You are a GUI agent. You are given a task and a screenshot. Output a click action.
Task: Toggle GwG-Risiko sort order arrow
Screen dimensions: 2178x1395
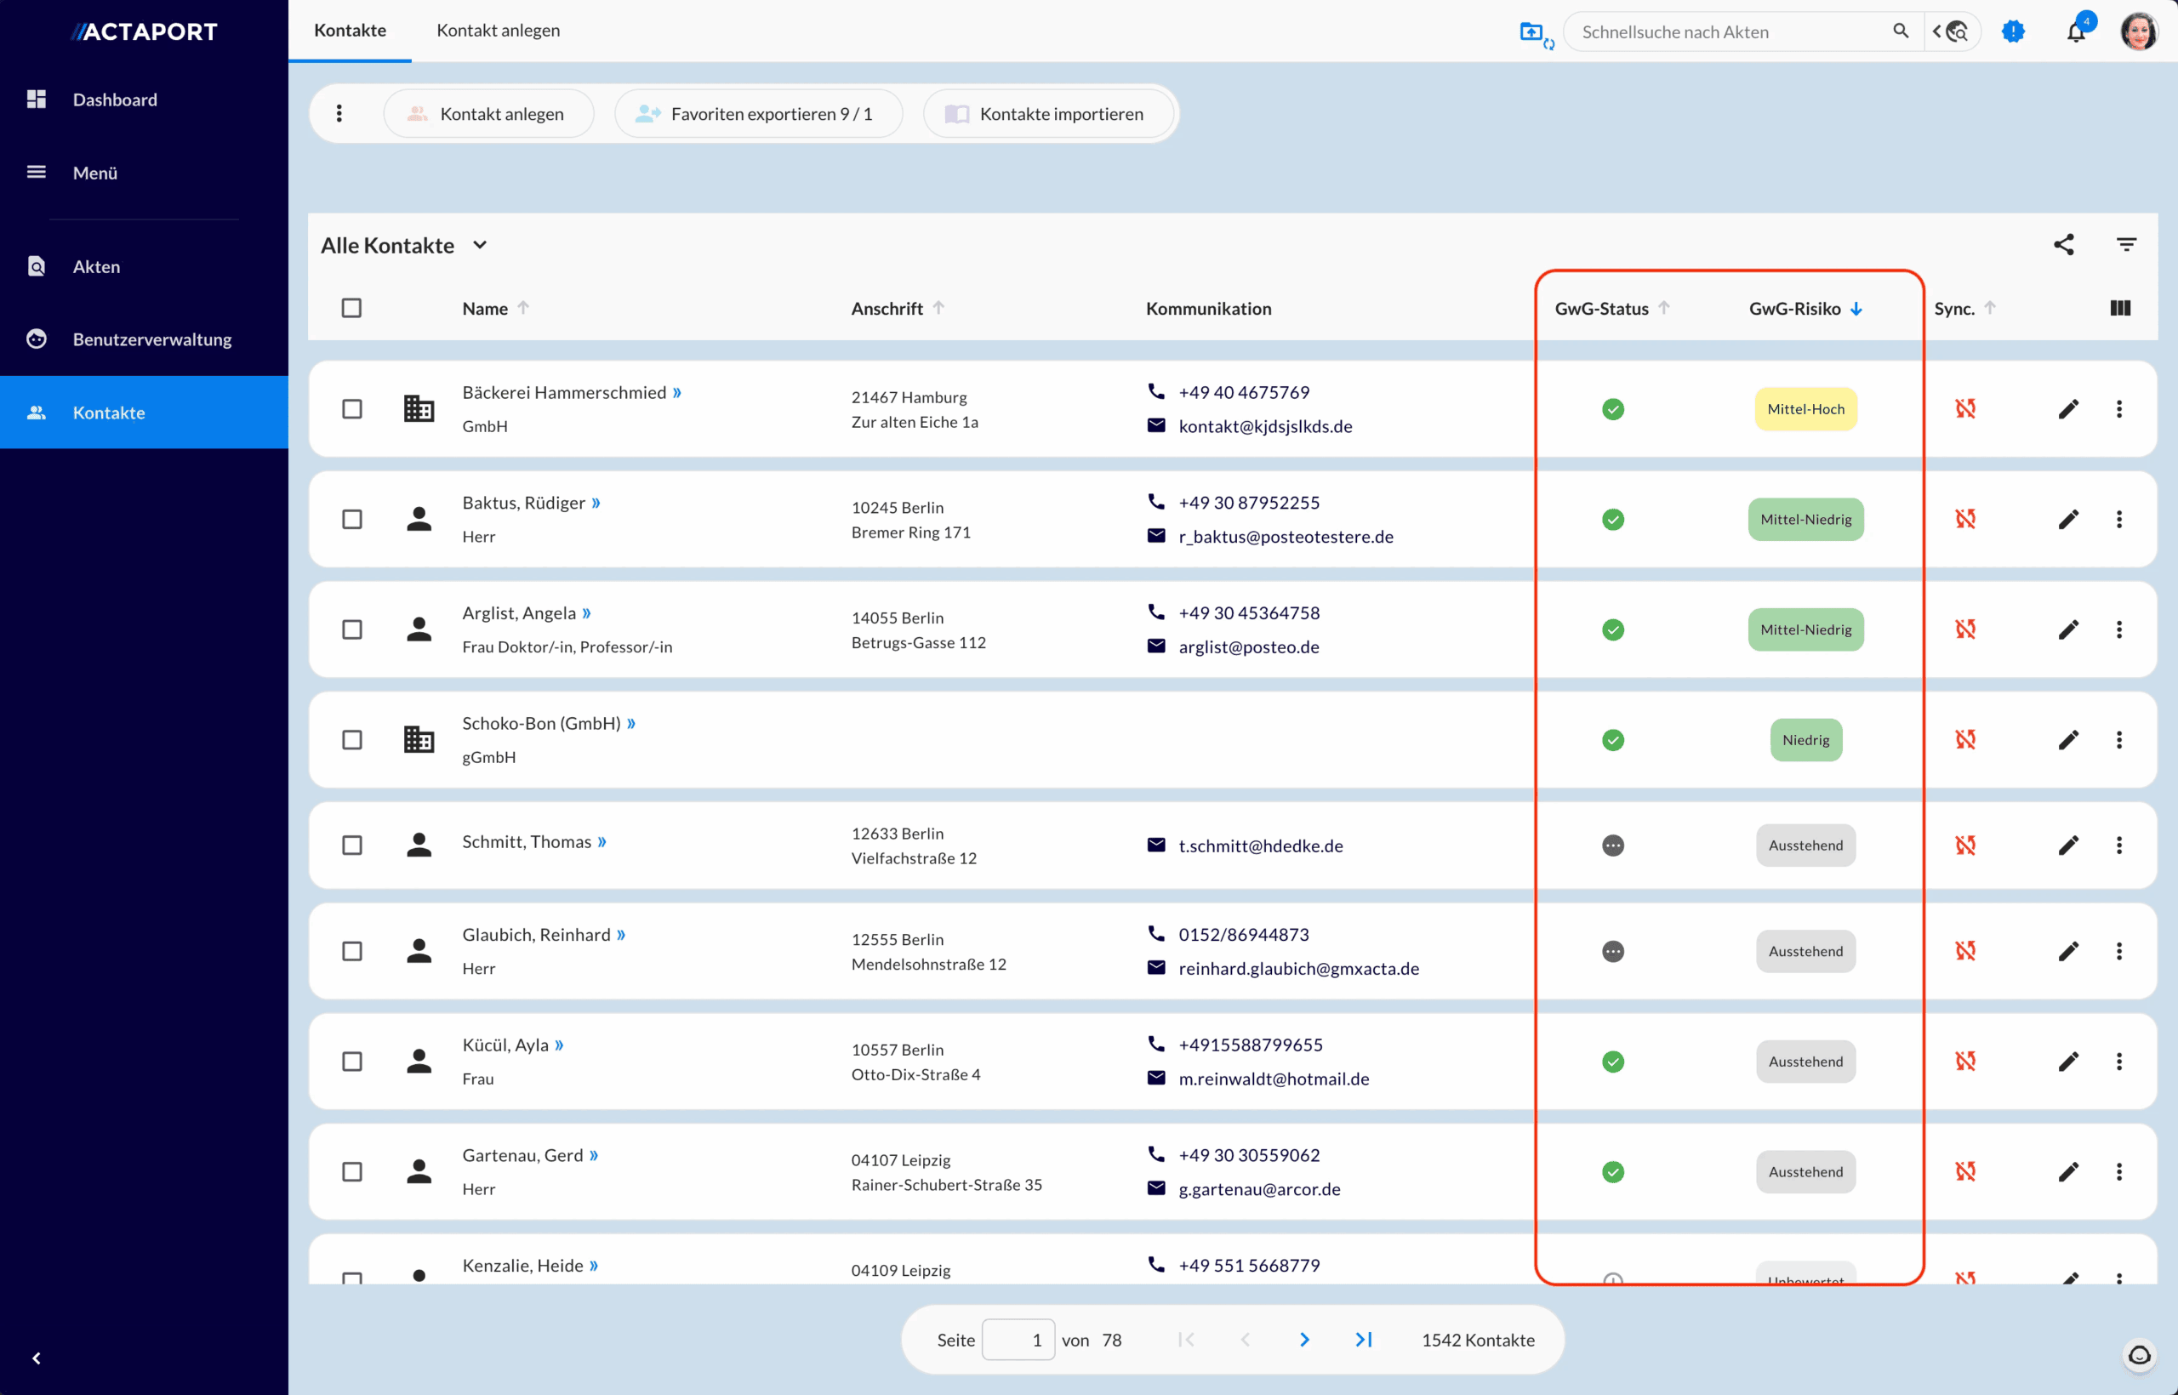pos(1858,308)
